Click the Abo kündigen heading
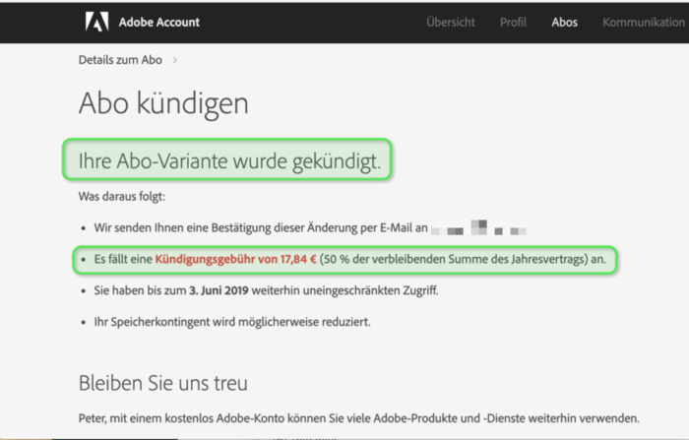 [163, 103]
